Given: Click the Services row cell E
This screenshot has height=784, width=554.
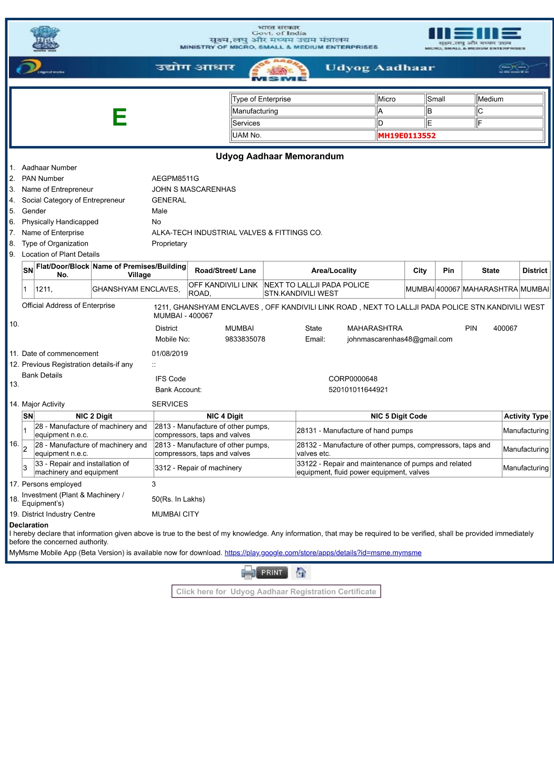Looking at the screenshot, I should [x=450, y=123].
